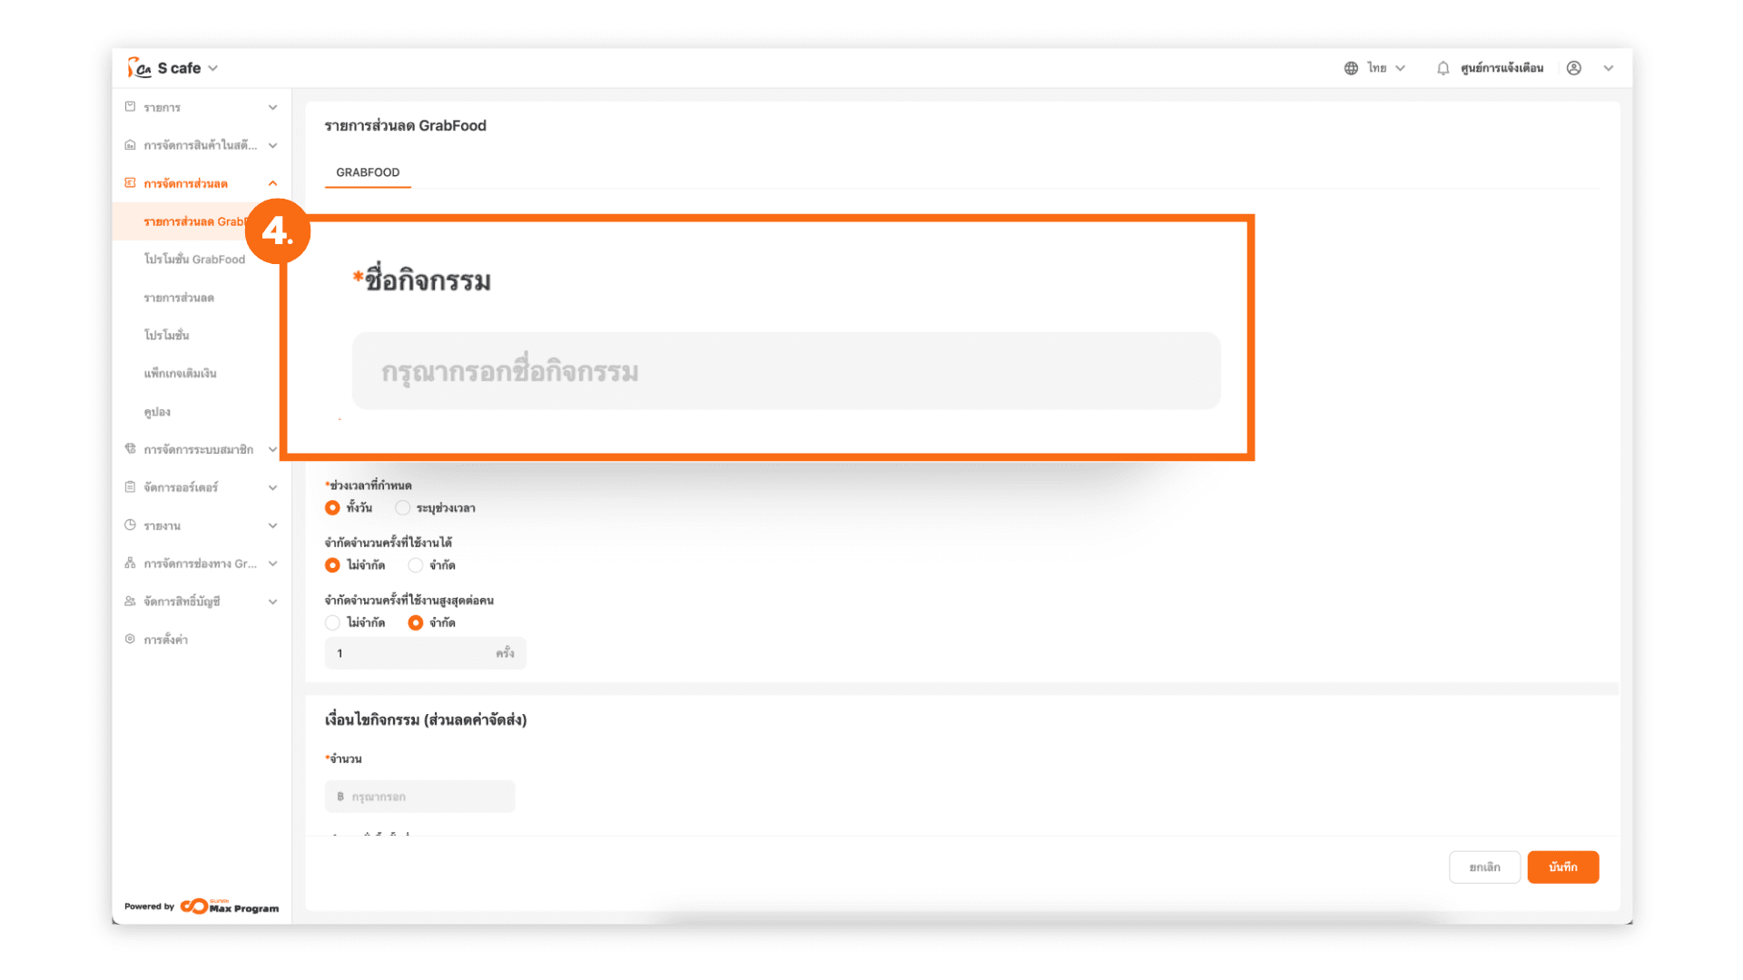Click the notification bell icon
This screenshot has width=1743, height=980.
click(1443, 68)
